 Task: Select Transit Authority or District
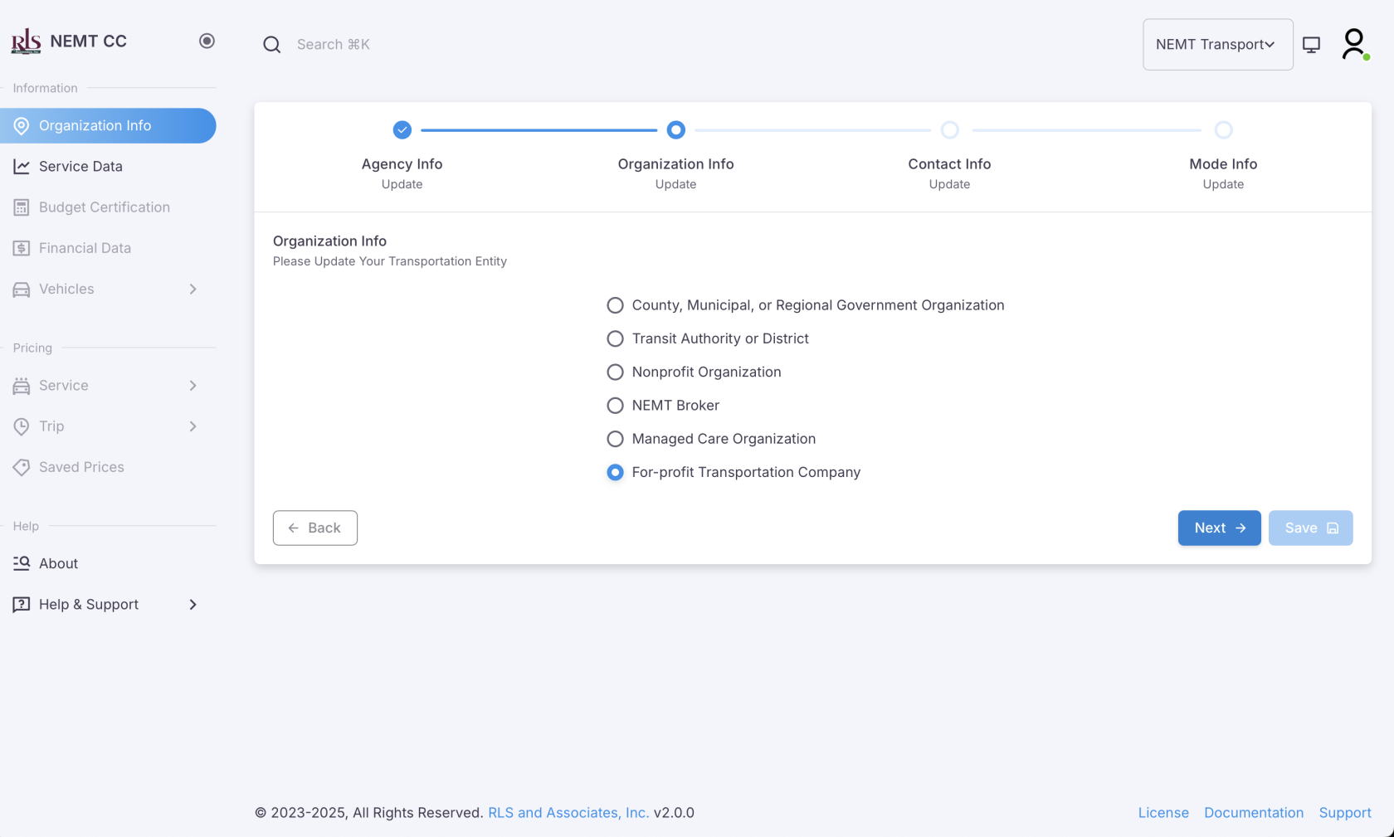615,338
